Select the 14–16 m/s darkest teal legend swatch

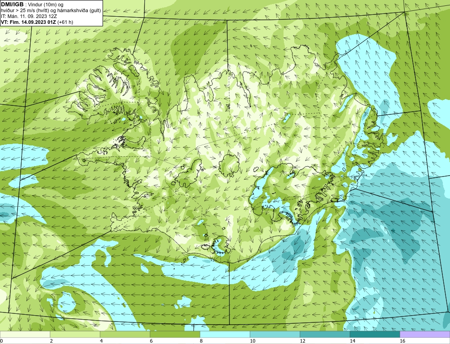pyautogui.click(x=374, y=334)
